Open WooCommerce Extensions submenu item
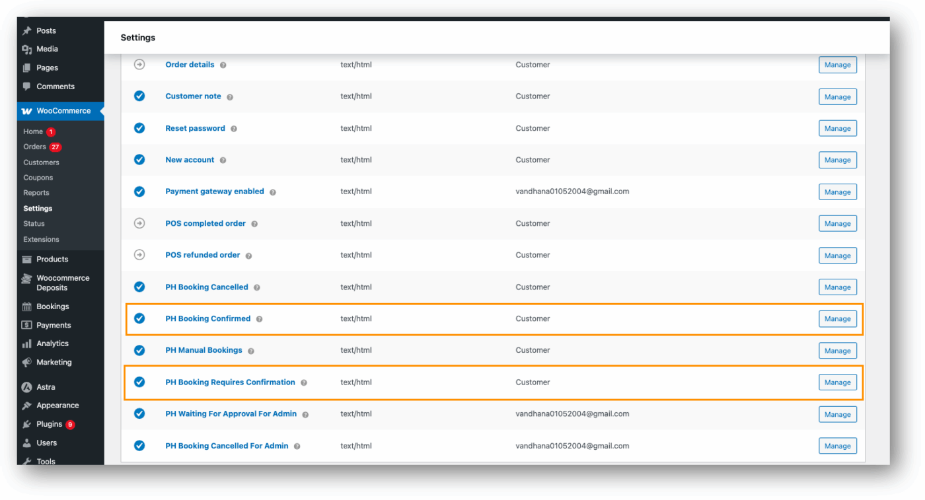This screenshot has height=500, width=925. pos(41,239)
